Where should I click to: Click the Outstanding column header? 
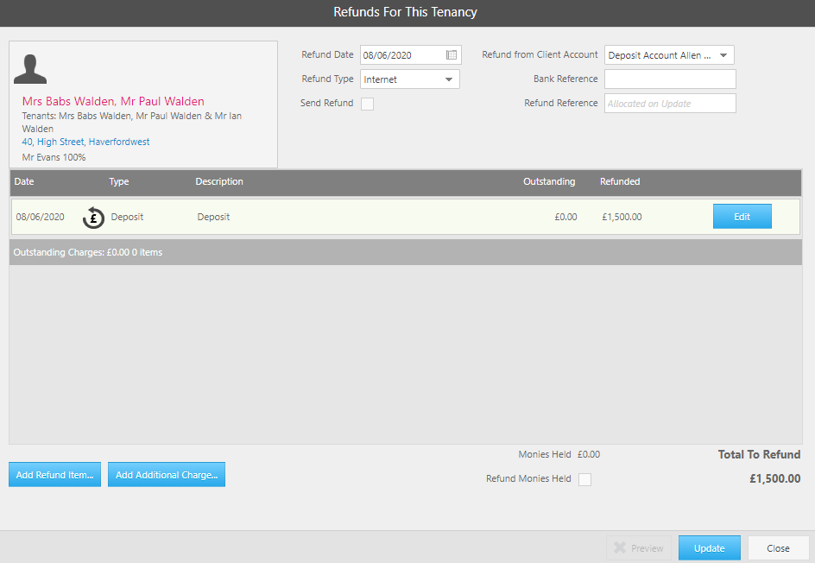549,181
